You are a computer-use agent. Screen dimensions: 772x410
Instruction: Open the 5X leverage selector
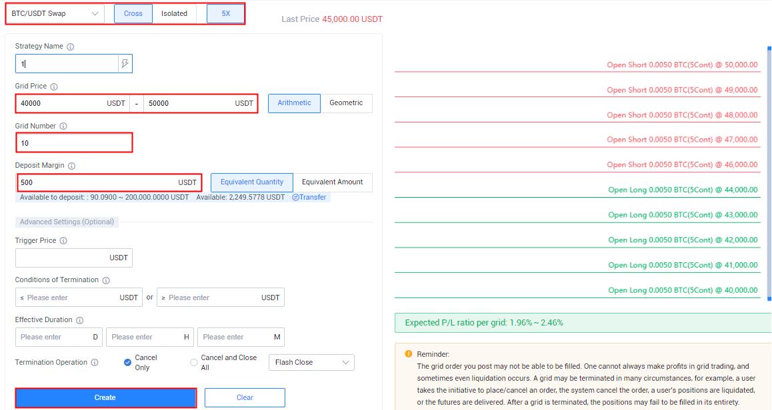coord(225,14)
